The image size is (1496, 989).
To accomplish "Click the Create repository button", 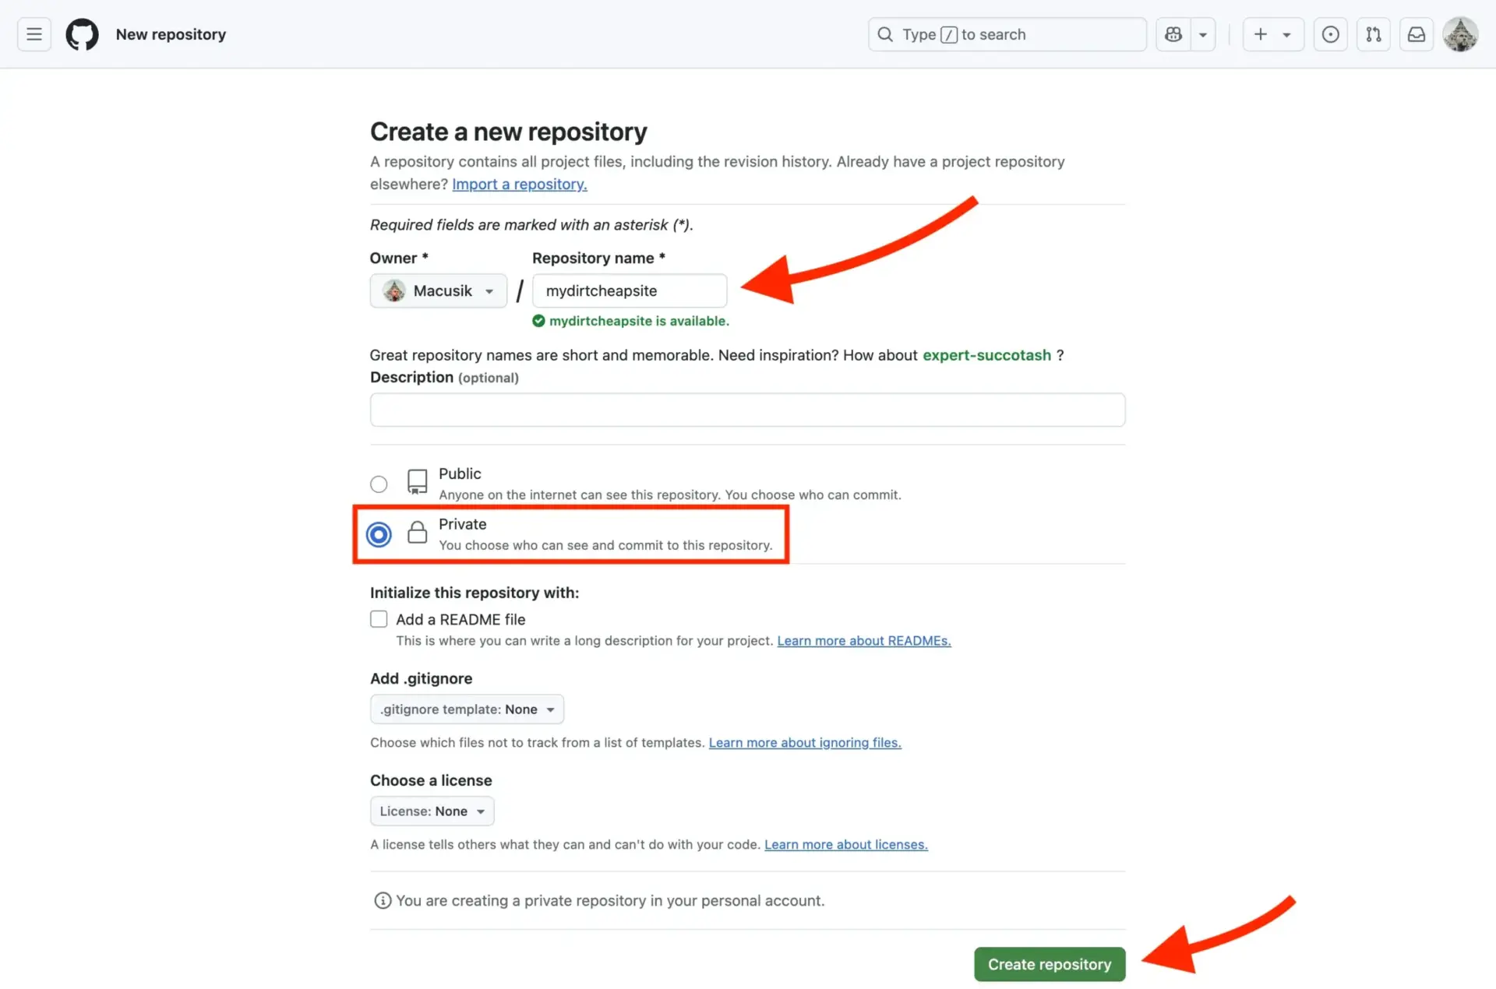I will click(x=1049, y=964).
